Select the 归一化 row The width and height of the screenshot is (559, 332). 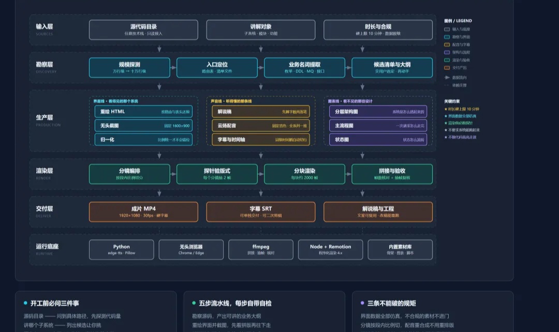click(144, 139)
